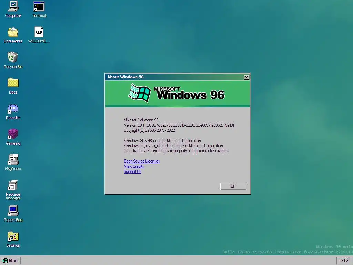Viewport: 353px width, 265px height.
Task: Follow the Open Source Licenses link
Action: point(142,161)
